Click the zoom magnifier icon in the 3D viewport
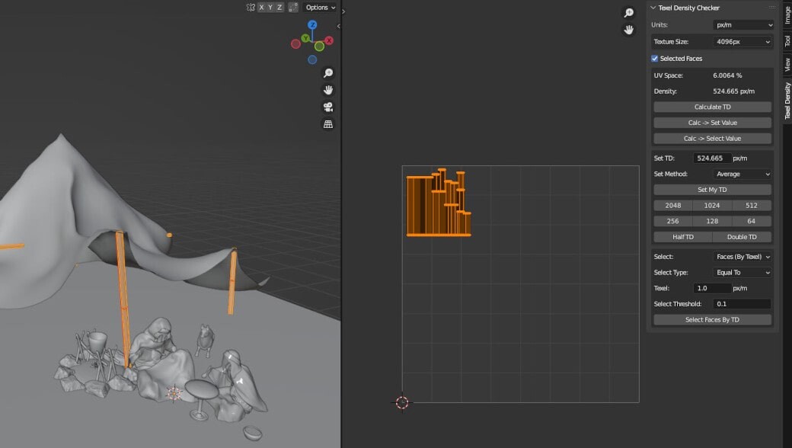 coord(327,73)
